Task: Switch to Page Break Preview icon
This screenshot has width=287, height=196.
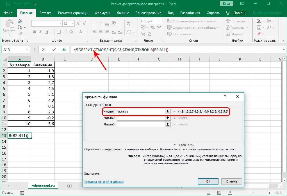Action: point(230,193)
